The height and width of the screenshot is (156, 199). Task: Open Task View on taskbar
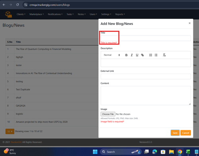click(x=146, y=152)
